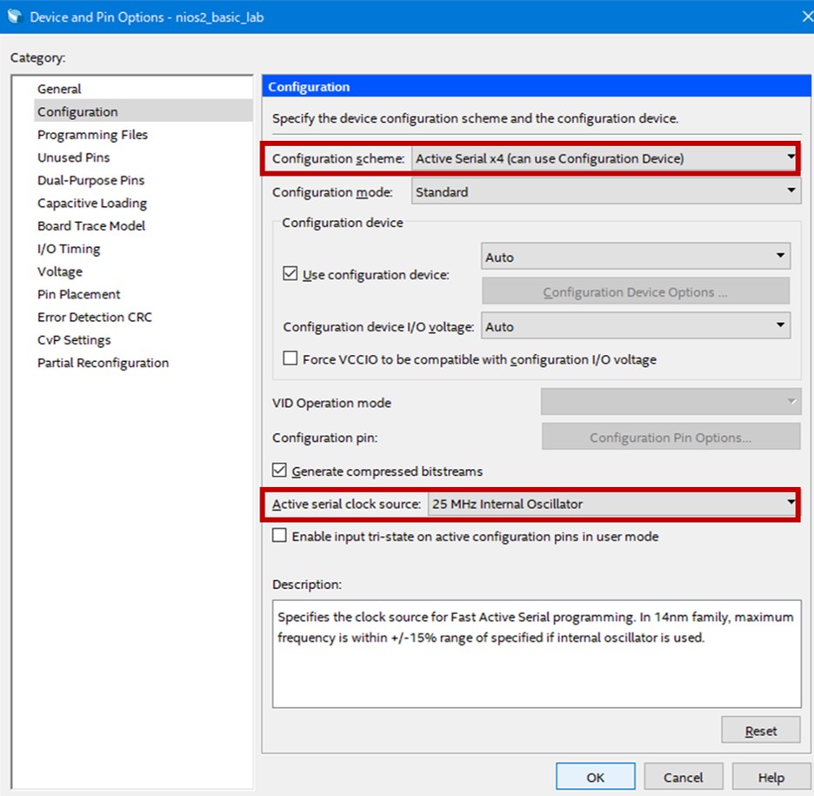Enable Force VCCIO compatibility option
Viewport: 814px width, 796px height.
[x=290, y=358]
